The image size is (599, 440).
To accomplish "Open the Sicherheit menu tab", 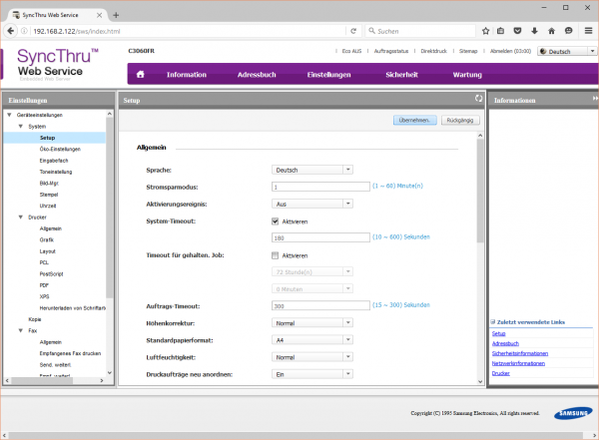I will click(401, 74).
